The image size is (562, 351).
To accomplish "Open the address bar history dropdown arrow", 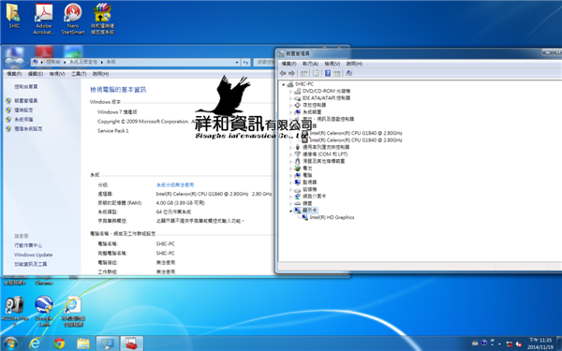I will coord(237,62).
